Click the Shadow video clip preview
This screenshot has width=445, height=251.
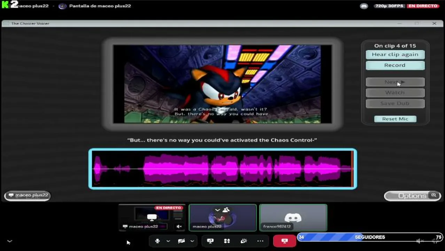pyautogui.click(x=222, y=84)
